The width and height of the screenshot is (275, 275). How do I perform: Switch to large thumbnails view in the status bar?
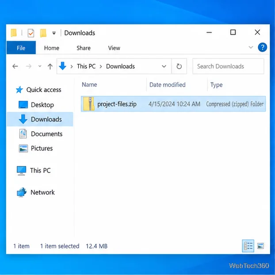(x=260, y=246)
